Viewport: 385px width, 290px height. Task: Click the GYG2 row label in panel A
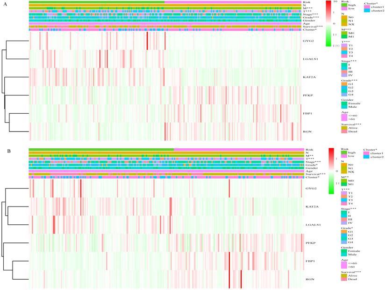(308, 41)
